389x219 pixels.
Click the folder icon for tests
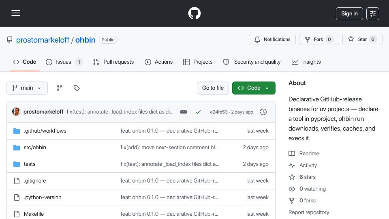tap(17, 164)
